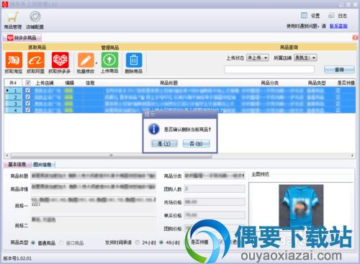Screen dimensions: 360x264
Task: Click the 商品详情 text field
Action: 94,188
